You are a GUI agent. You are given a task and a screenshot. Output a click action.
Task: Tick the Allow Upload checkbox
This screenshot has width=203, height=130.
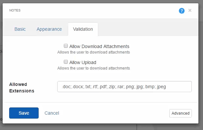pos(66,62)
